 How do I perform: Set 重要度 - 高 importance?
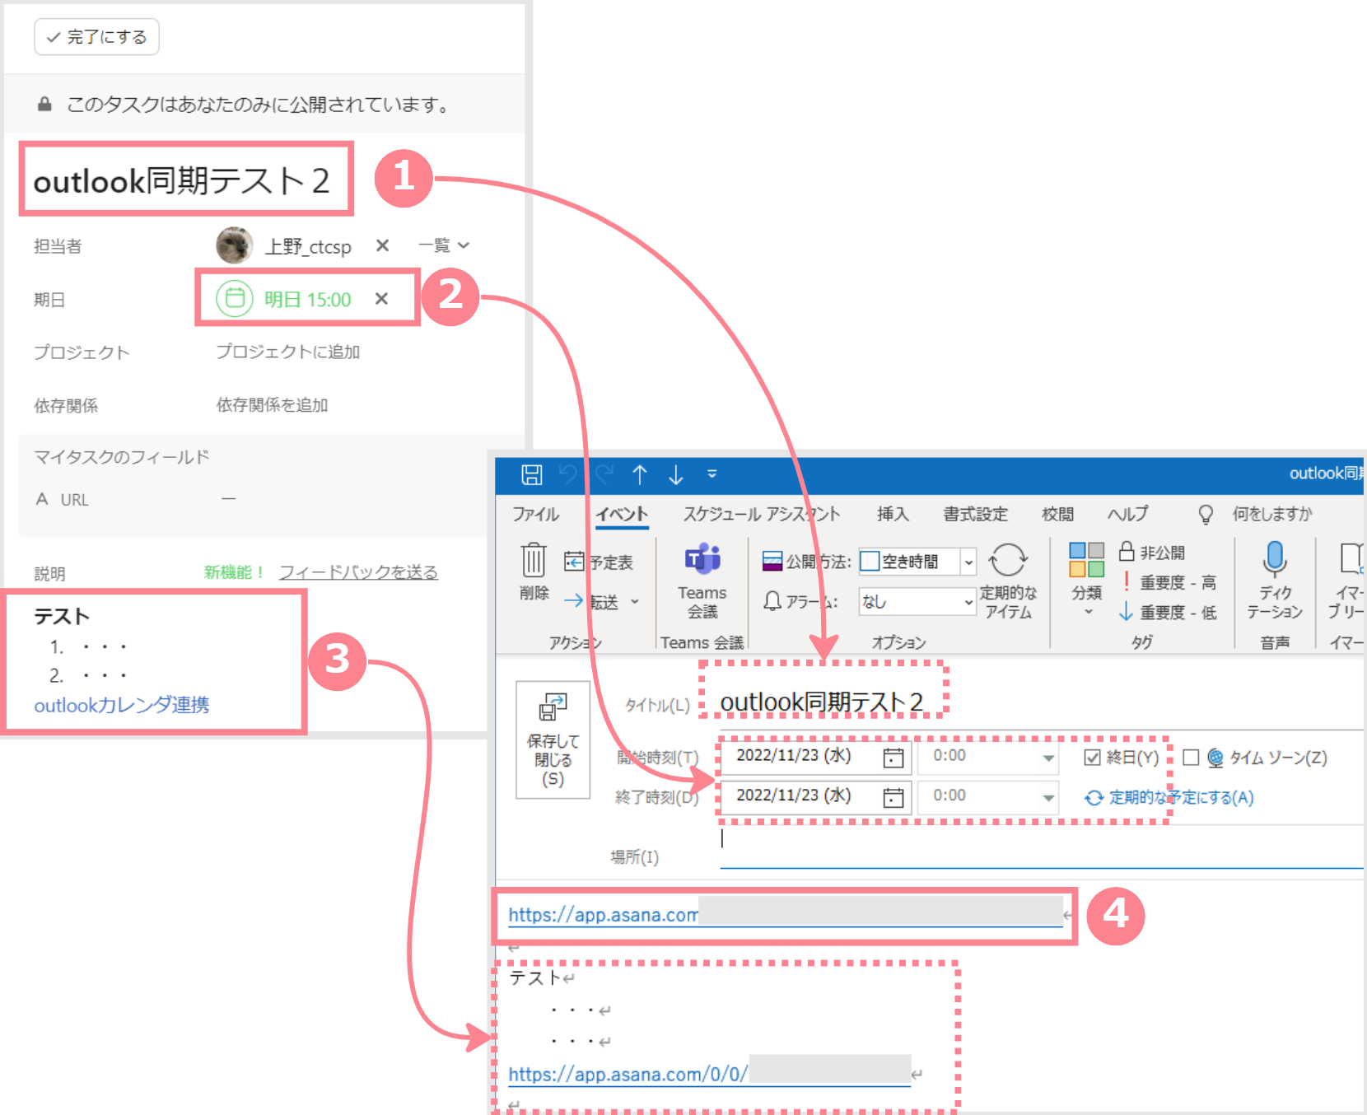pos(1169,583)
